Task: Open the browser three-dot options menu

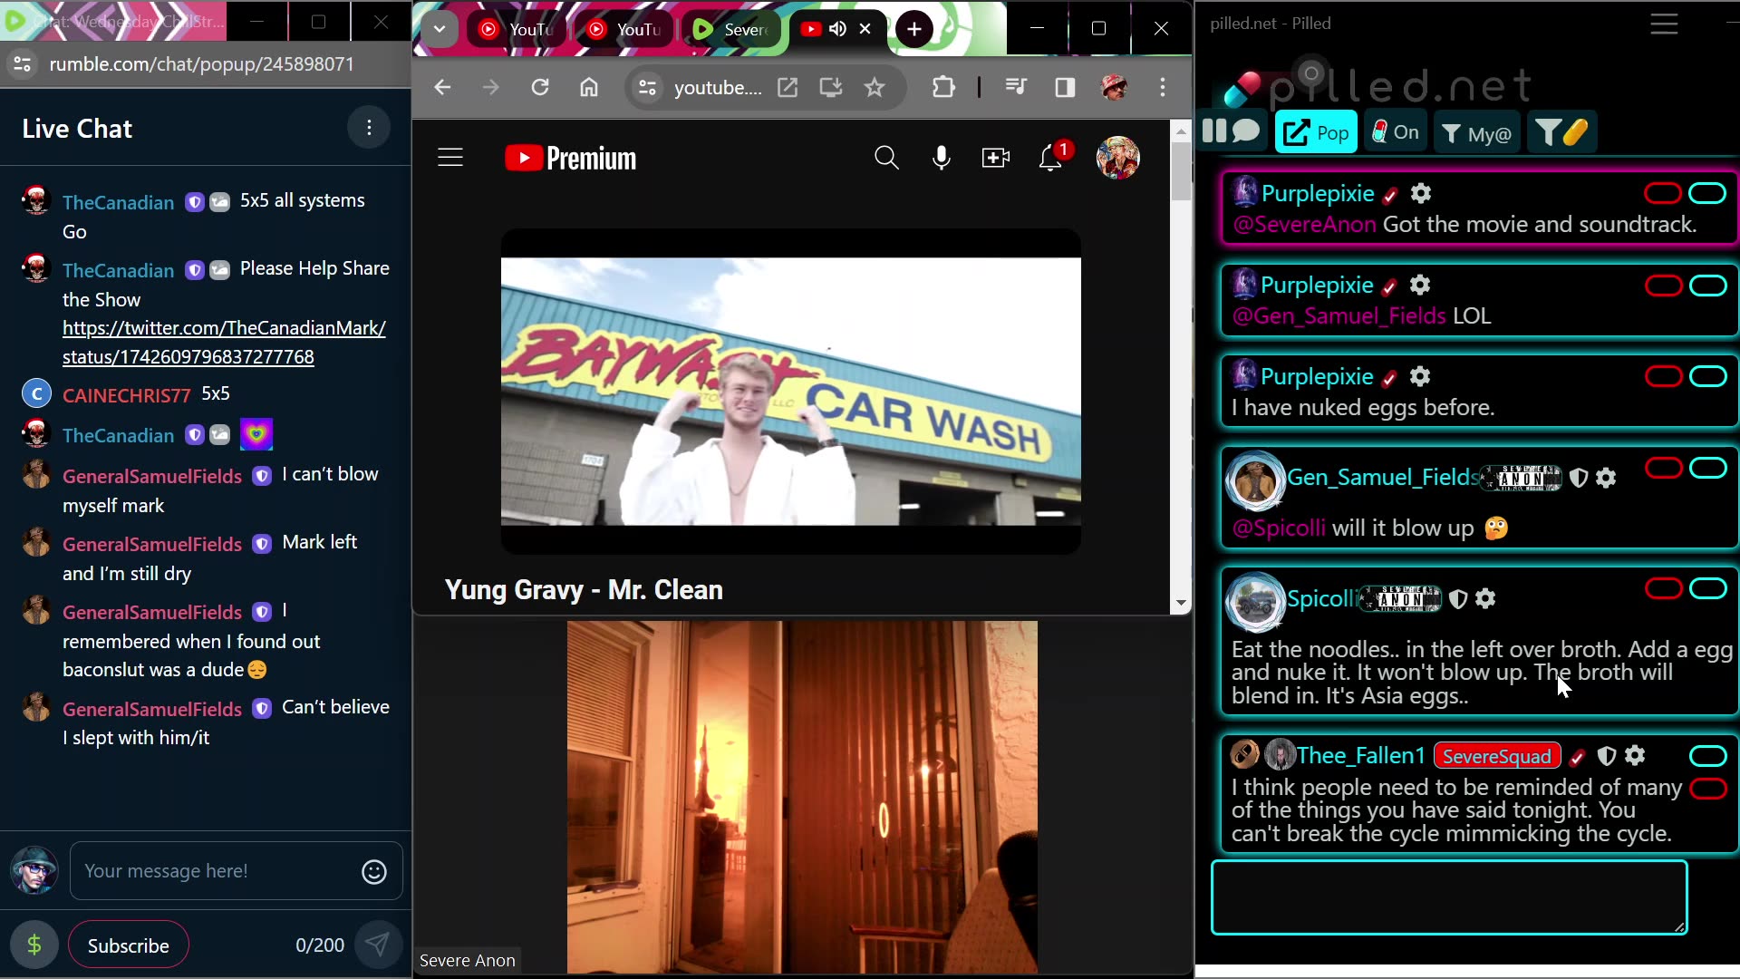Action: tap(1163, 87)
